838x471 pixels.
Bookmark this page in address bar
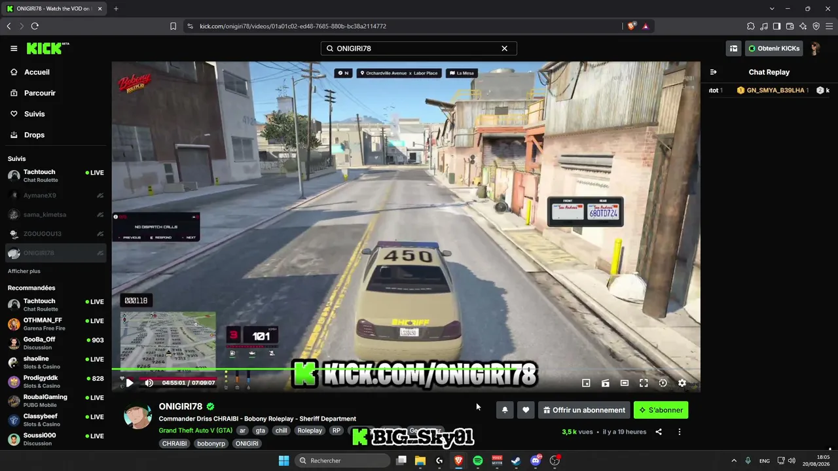pos(173,26)
